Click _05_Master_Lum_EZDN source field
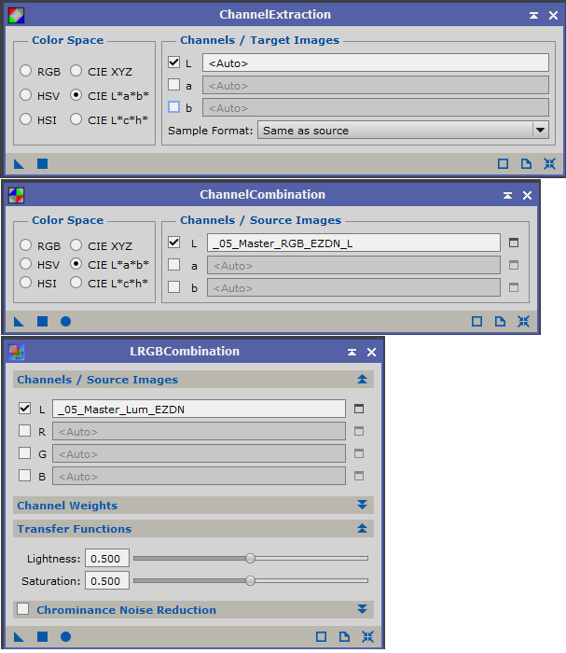The image size is (566, 653). click(x=199, y=409)
